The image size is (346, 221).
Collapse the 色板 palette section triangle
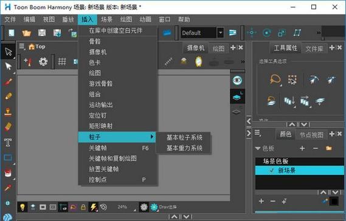(x=258, y=148)
